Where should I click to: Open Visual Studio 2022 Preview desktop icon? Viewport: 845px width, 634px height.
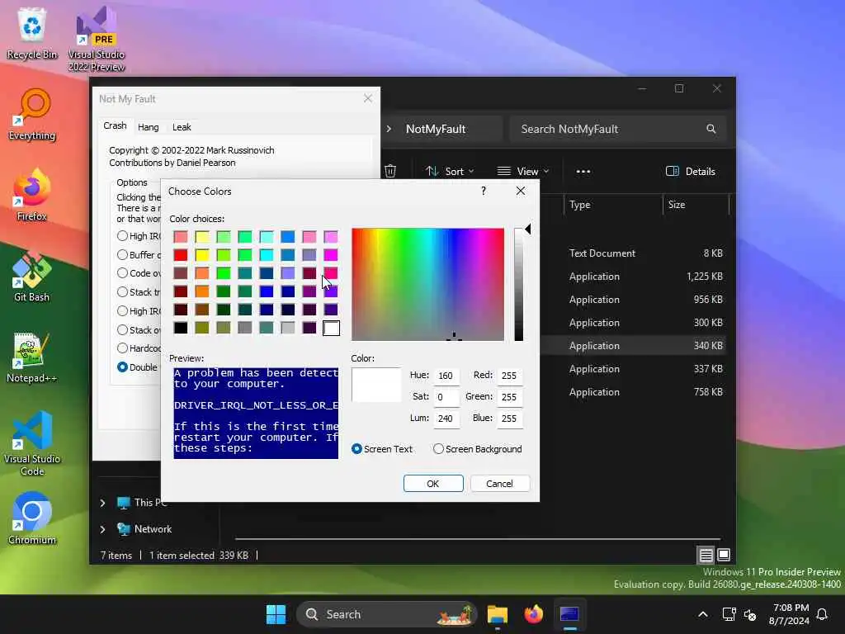click(x=96, y=39)
